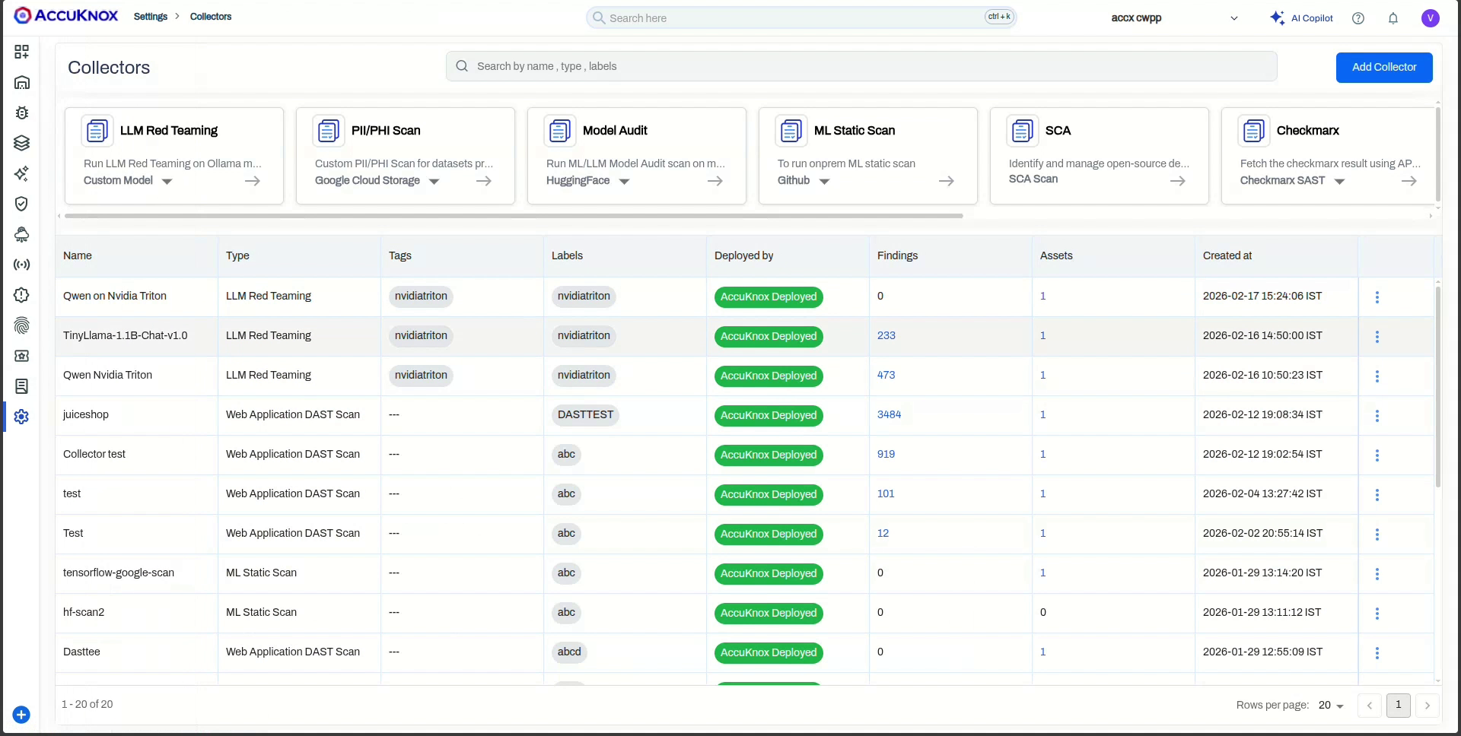Go to next page of collectors
The image size is (1461, 736).
tap(1428, 706)
